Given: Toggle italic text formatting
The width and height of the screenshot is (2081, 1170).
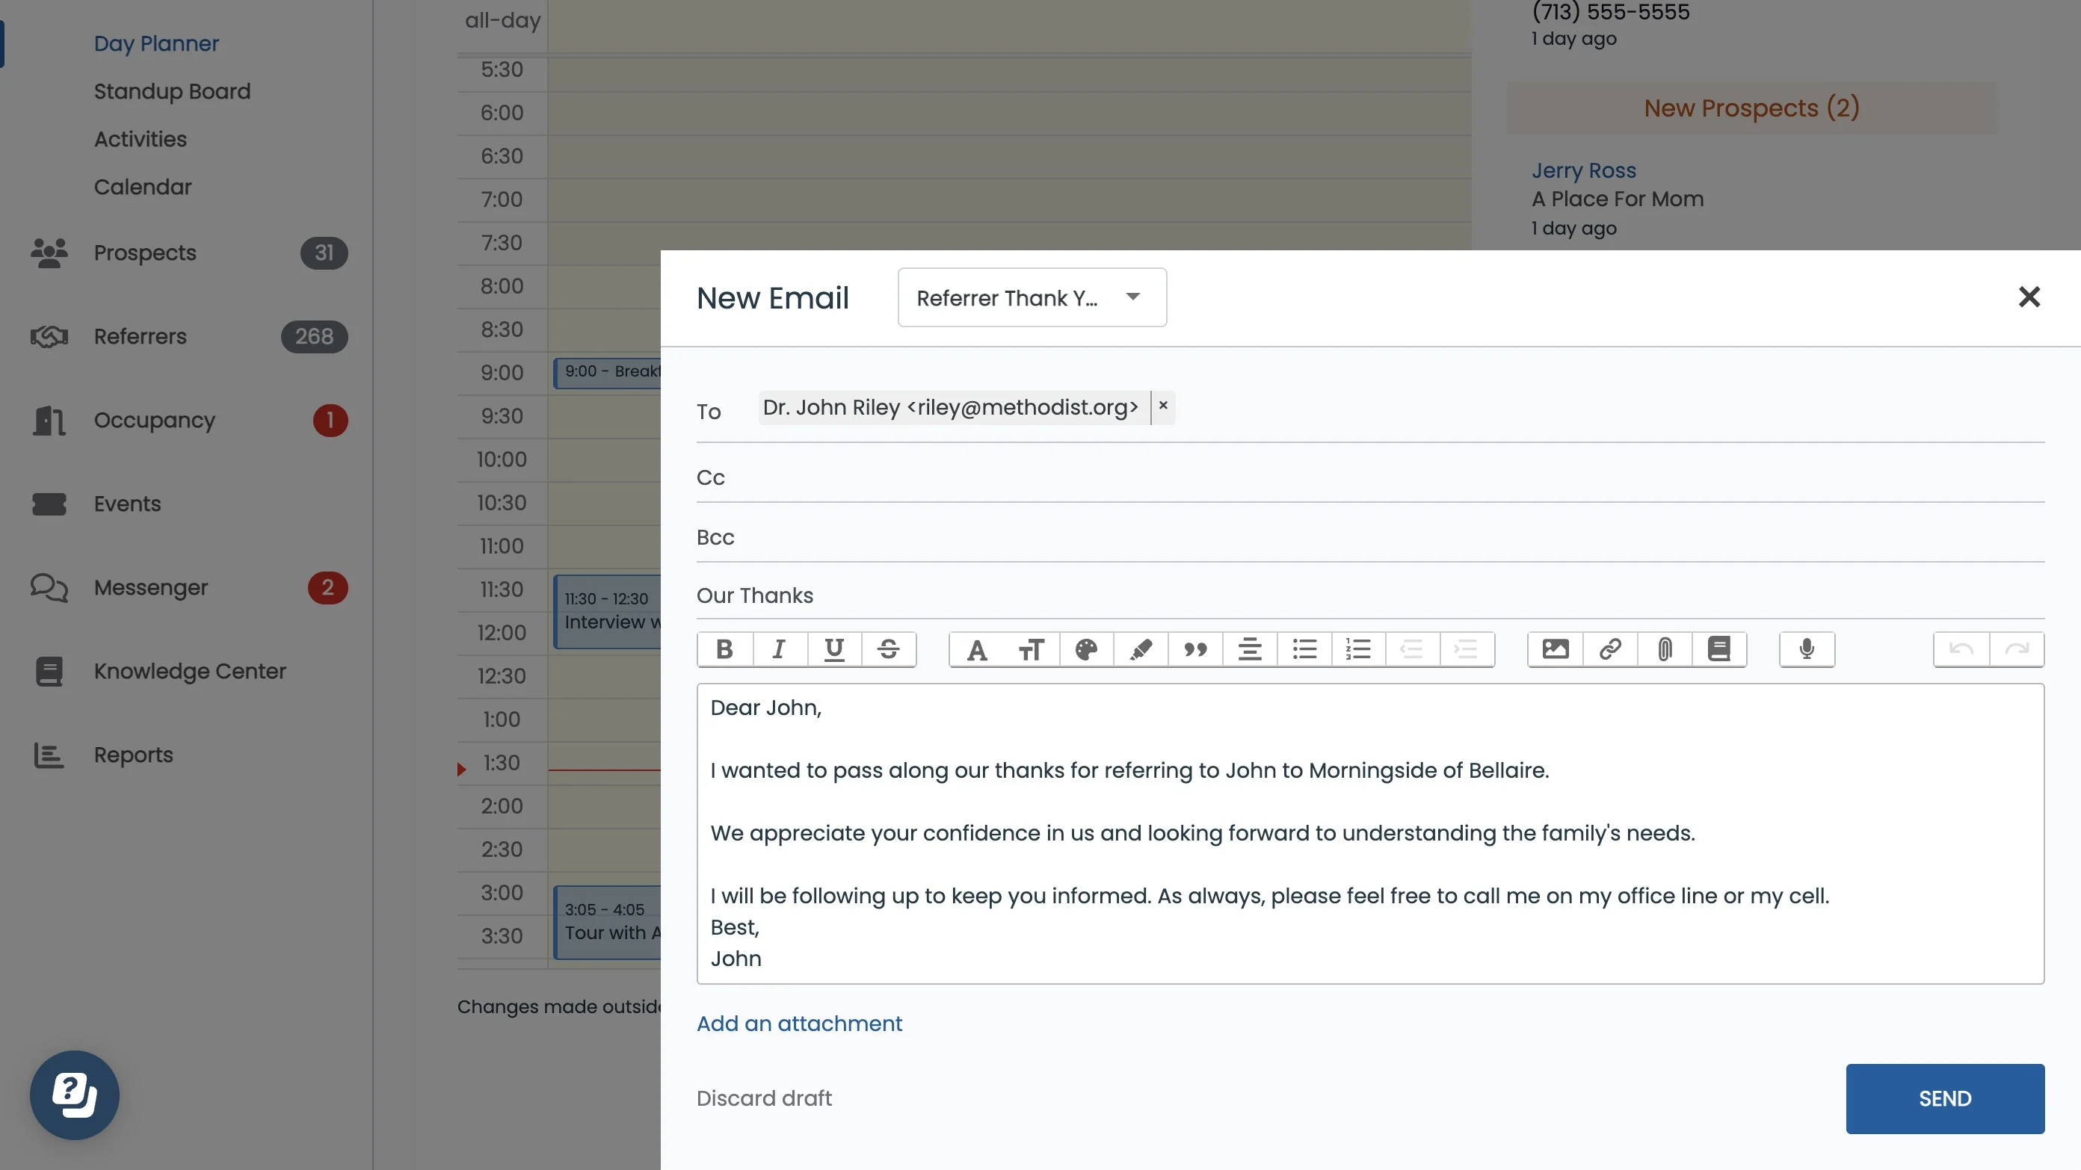Looking at the screenshot, I should (779, 649).
